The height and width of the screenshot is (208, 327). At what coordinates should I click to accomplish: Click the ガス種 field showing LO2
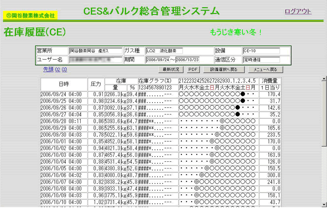[x=164, y=51]
